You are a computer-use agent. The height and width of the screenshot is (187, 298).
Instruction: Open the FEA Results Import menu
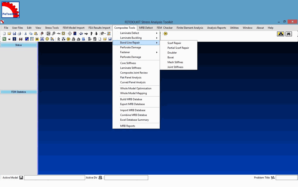point(99,28)
